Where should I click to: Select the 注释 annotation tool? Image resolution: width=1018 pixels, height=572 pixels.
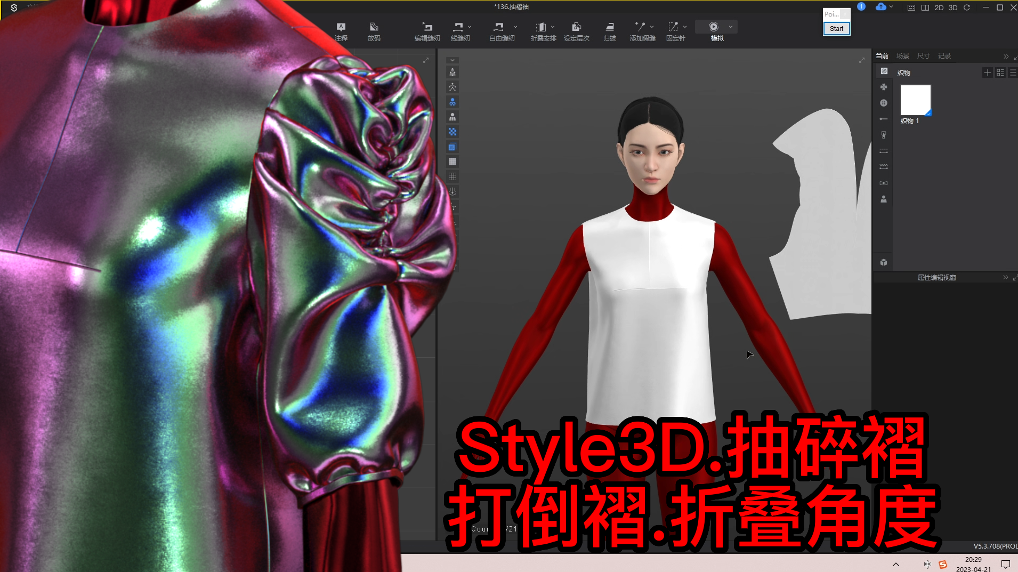click(x=341, y=31)
